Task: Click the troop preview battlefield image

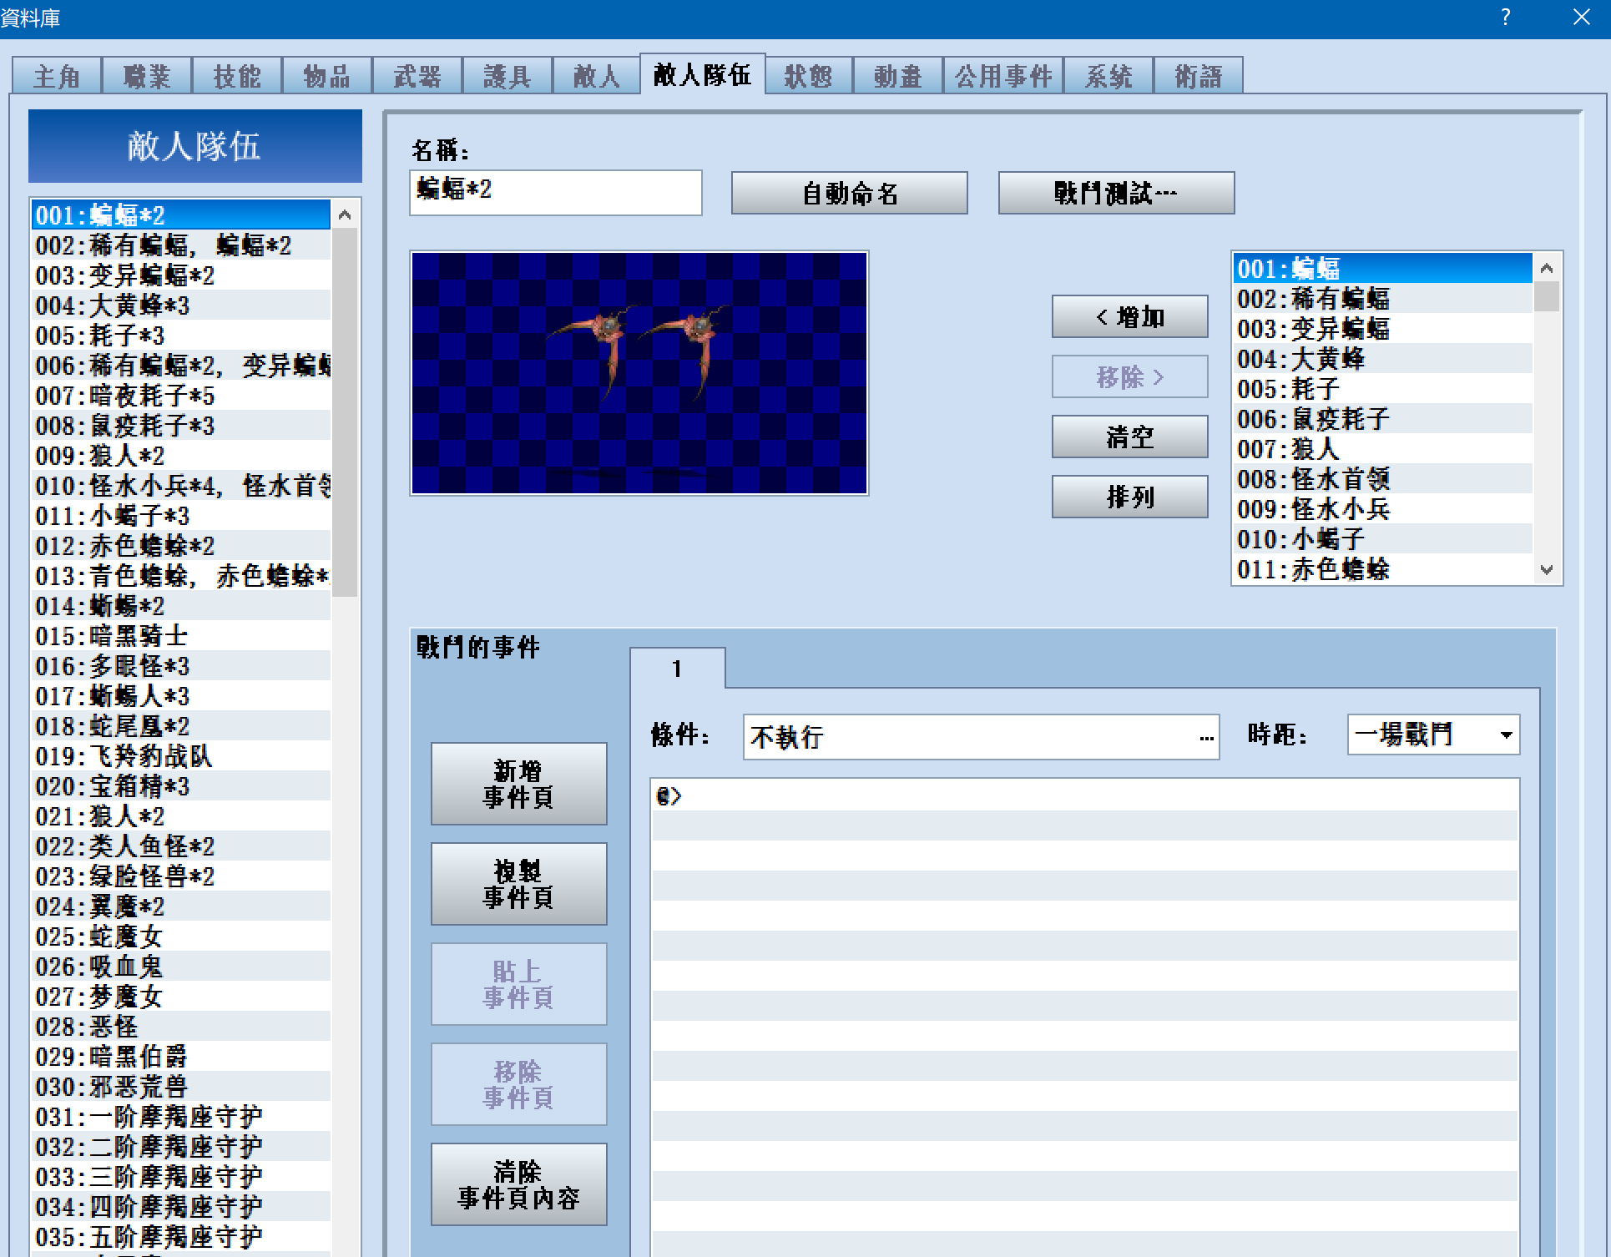Action: (639, 373)
